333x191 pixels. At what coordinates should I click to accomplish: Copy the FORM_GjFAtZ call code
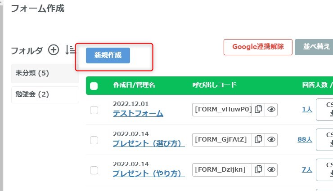(x=258, y=139)
